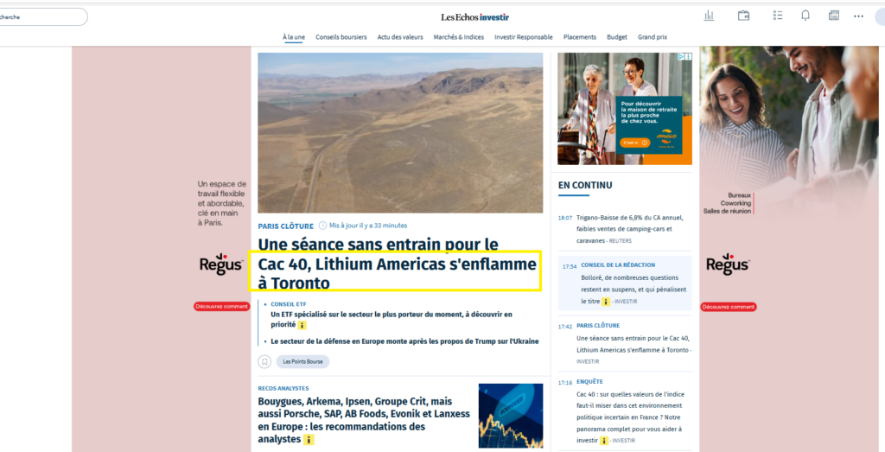This screenshot has height=452, width=885.
Task: Click the '17:54' timestamp
Action: (x=570, y=267)
